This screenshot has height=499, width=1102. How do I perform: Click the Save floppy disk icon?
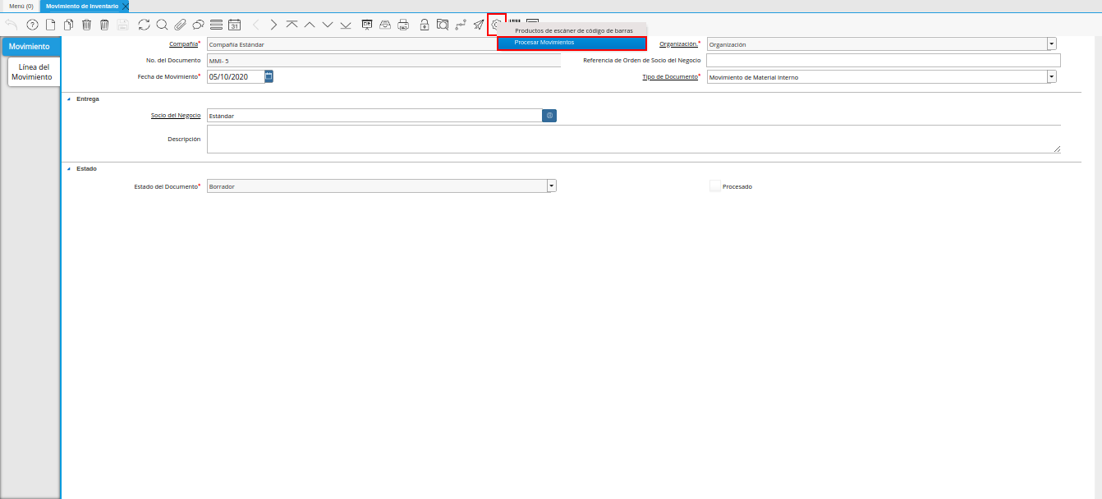[x=122, y=25]
